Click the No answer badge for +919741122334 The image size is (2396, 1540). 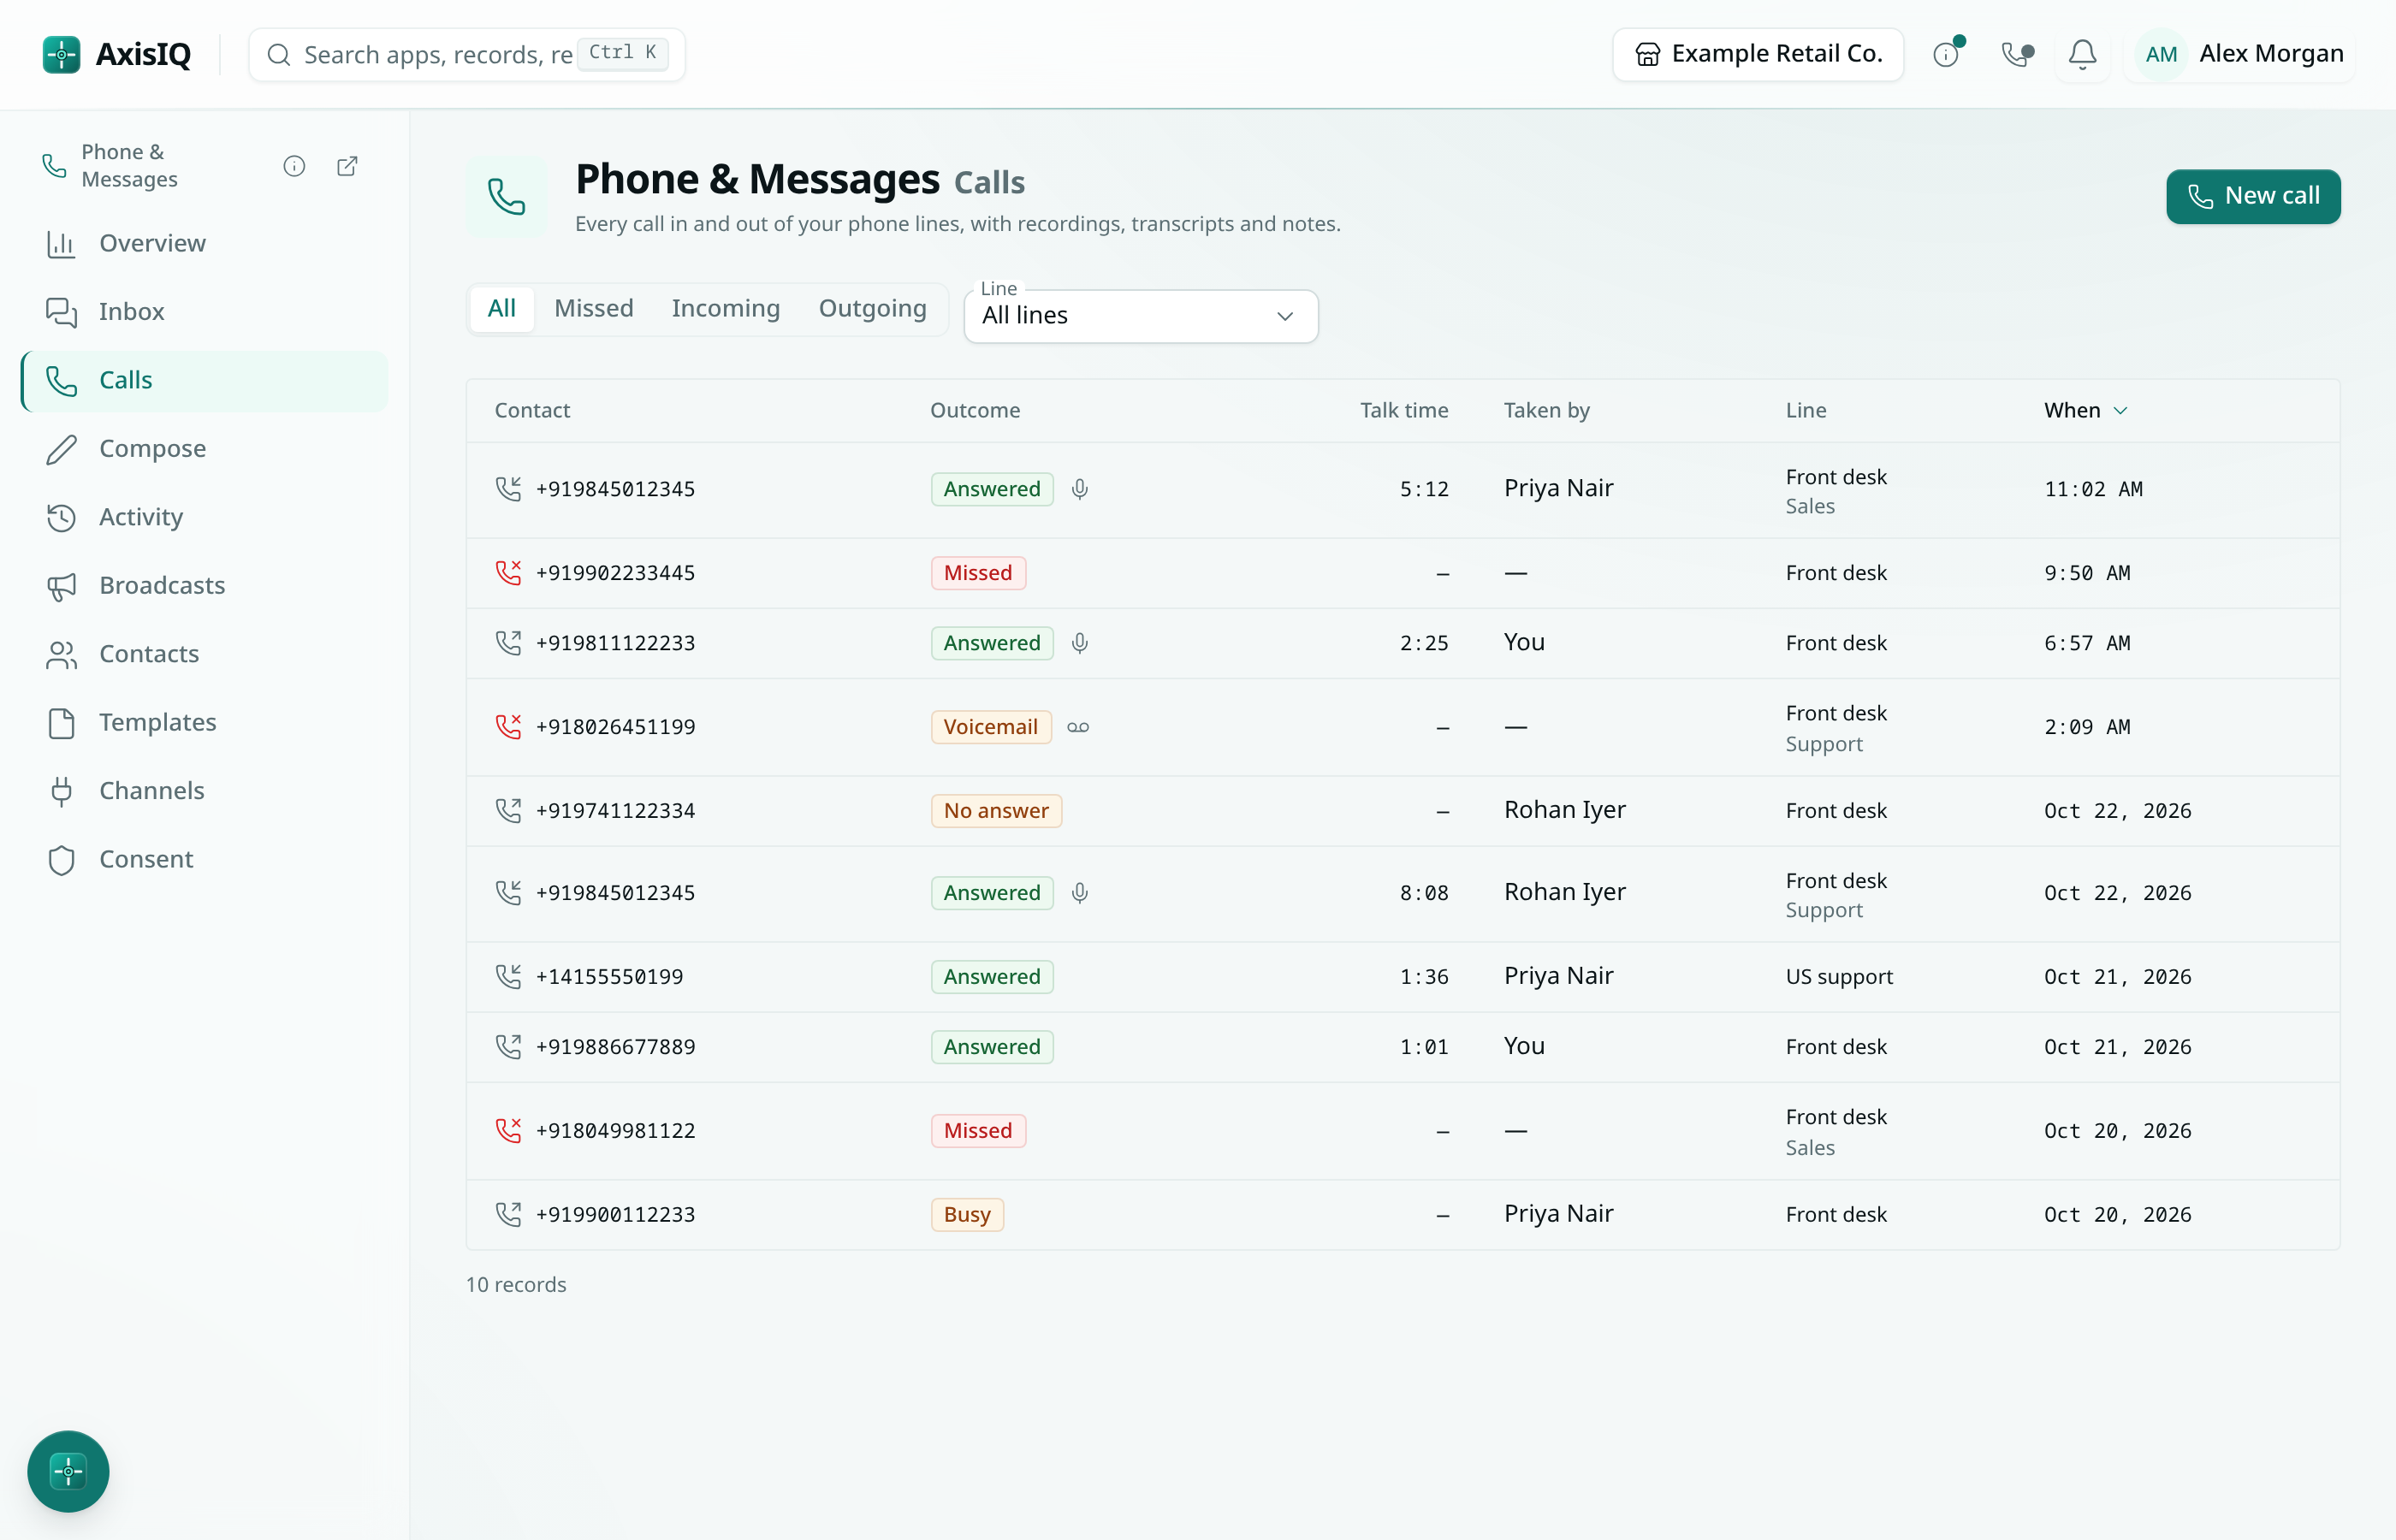pyautogui.click(x=995, y=811)
